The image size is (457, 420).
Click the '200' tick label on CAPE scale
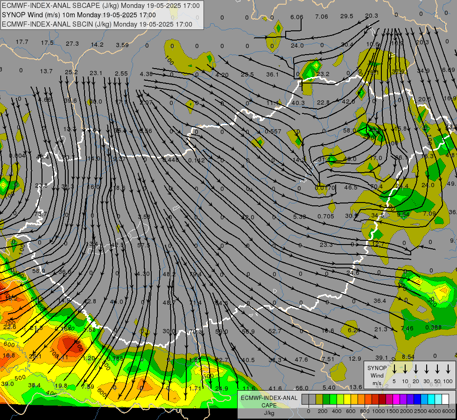tap(323, 411)
